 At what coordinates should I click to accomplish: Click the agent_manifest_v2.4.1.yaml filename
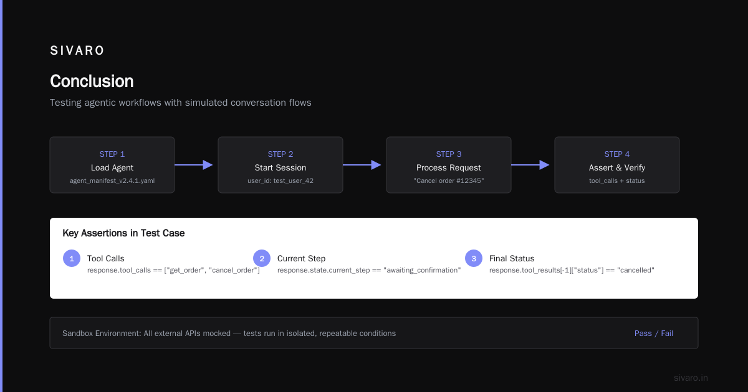click(112, 180)
